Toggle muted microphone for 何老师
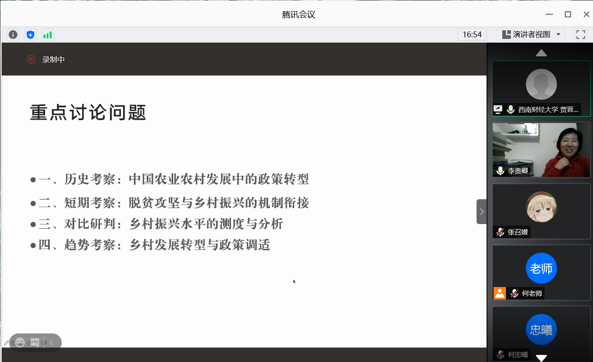Screen dimensions: 593x362 click(x=514, y=293)
